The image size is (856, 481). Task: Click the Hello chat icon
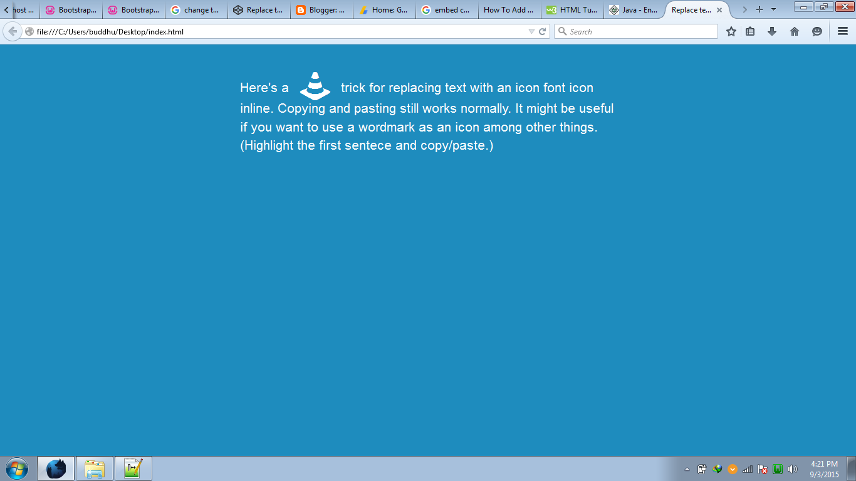coord(815,31)
